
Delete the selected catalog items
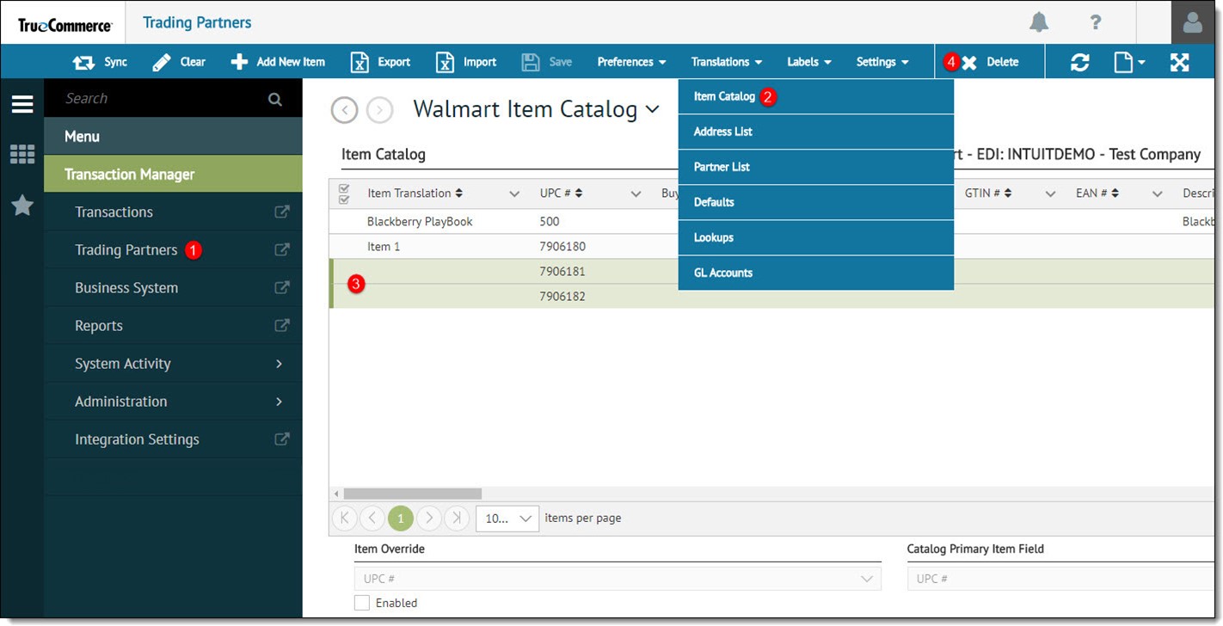[x=990, y=62]
